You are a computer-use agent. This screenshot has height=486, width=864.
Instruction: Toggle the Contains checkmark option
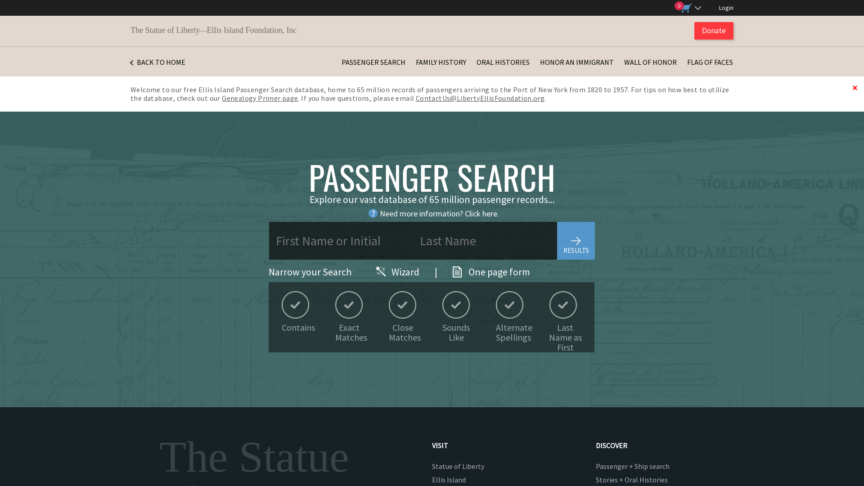coord(296,305)
